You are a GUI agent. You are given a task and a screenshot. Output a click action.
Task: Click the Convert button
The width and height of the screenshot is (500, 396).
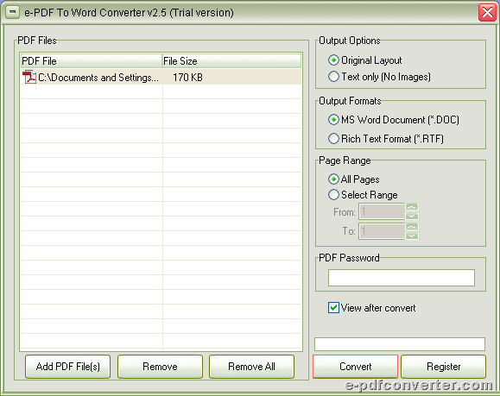click(355, 367)
